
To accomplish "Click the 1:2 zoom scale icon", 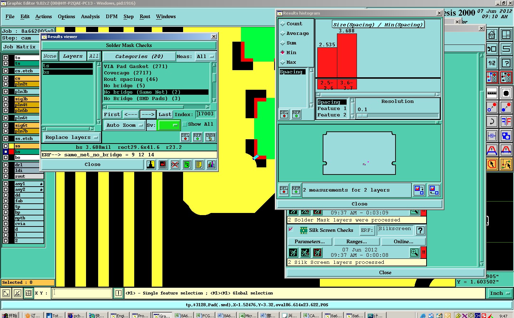I will (x=492, y=63).
